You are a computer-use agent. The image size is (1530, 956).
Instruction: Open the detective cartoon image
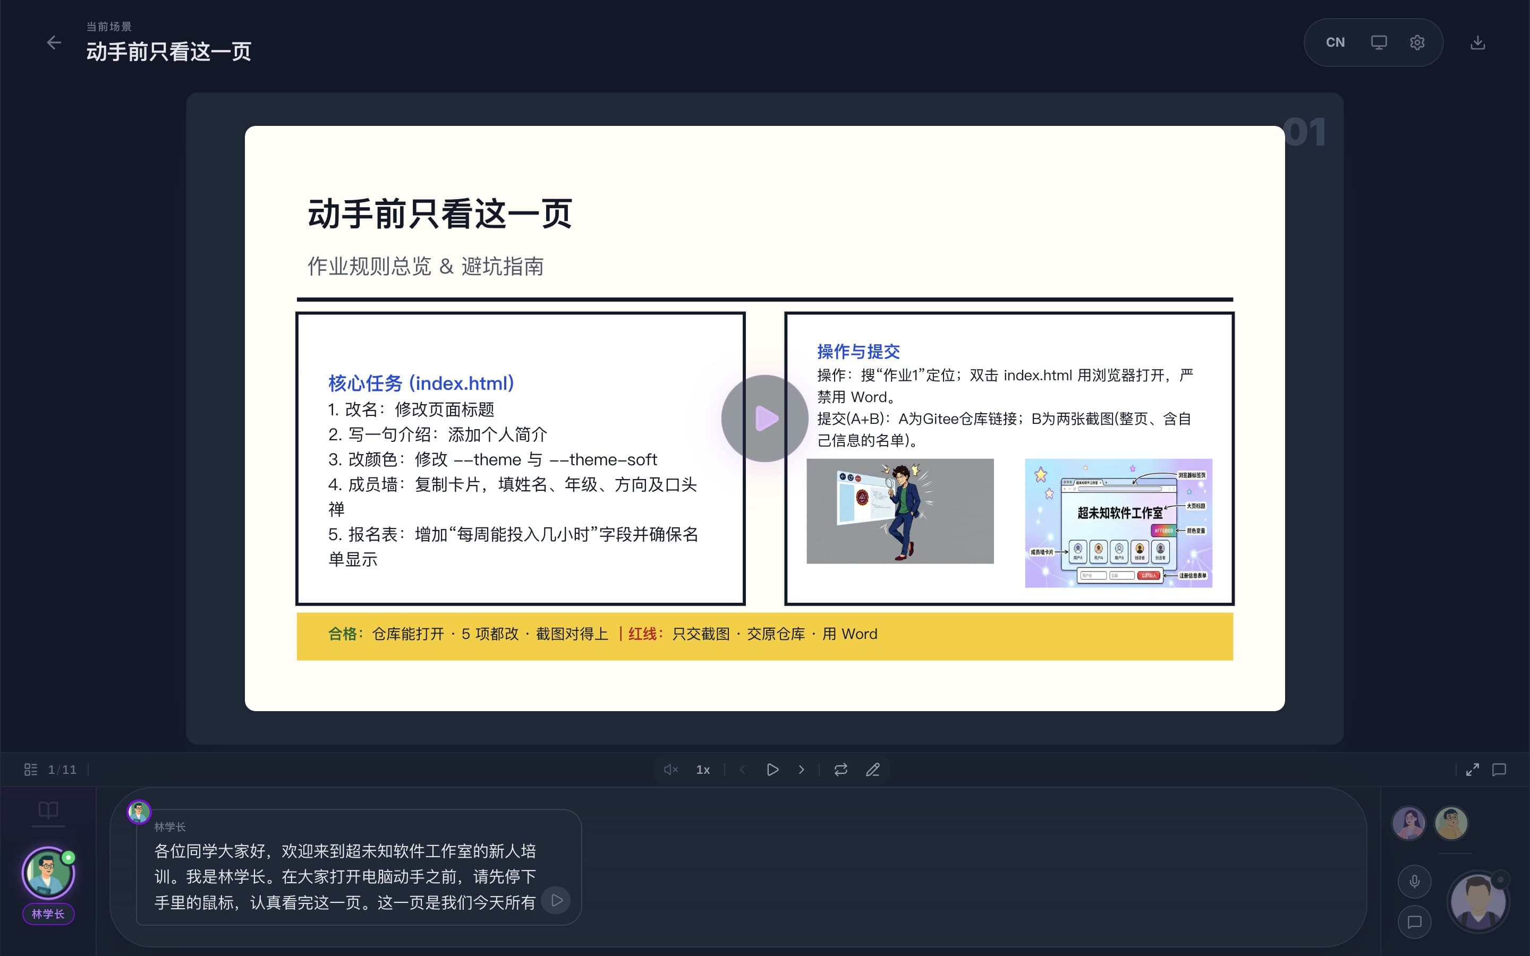[900, 511]
